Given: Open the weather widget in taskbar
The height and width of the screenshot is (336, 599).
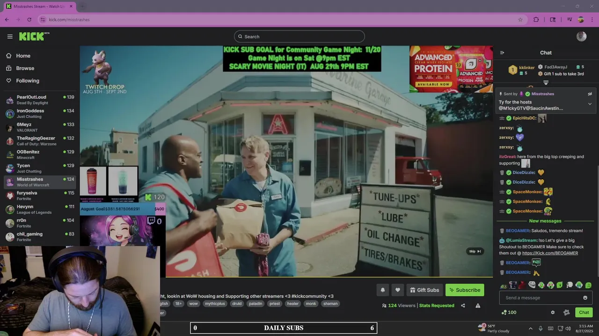Looking at the screenshot, I should (x=494, y=329).
